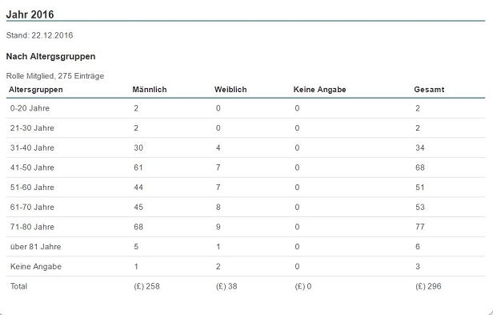Click the 'Altersgruppen' column header

(x=36, y=90)
